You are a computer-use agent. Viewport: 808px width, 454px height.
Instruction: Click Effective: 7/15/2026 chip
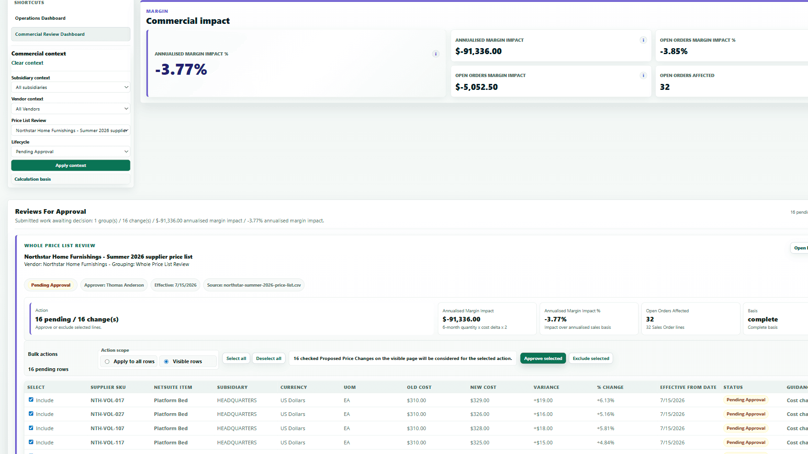point(175,285)
